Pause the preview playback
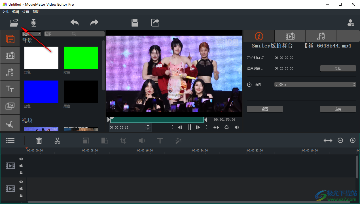 tap(189, 127)
